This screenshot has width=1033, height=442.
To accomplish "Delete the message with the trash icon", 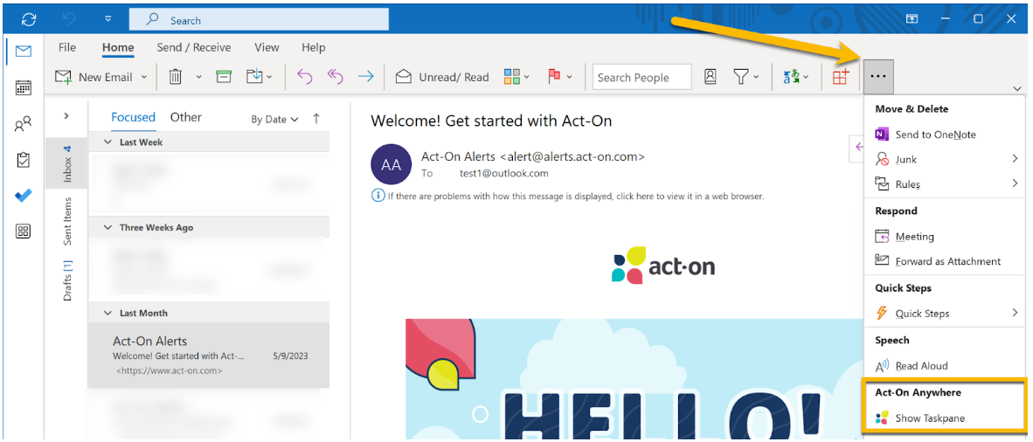I will (176, 77).
